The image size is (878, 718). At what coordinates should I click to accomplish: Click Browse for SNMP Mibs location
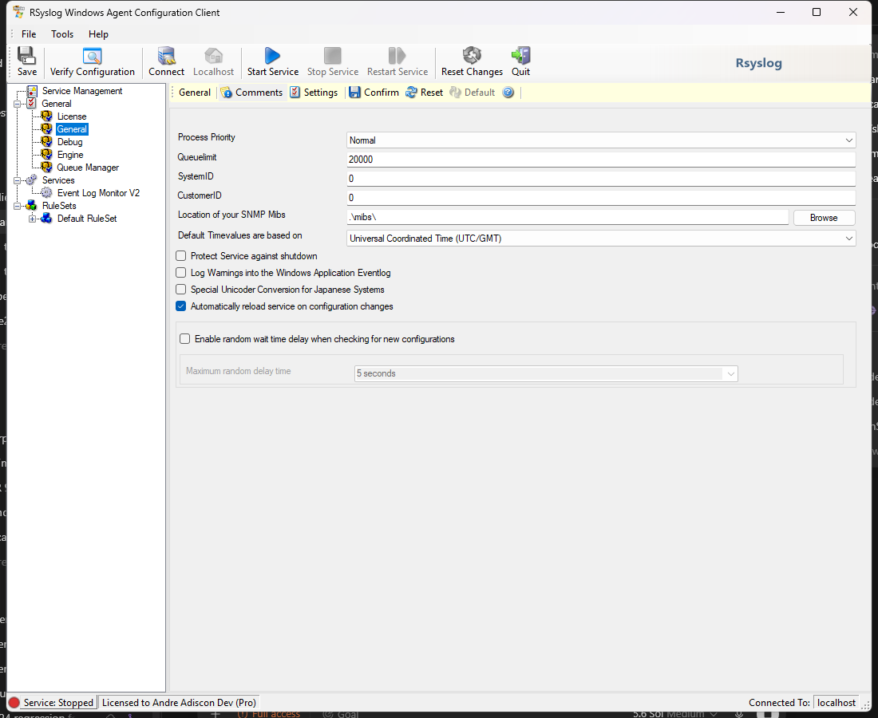(x=824, y=218)
